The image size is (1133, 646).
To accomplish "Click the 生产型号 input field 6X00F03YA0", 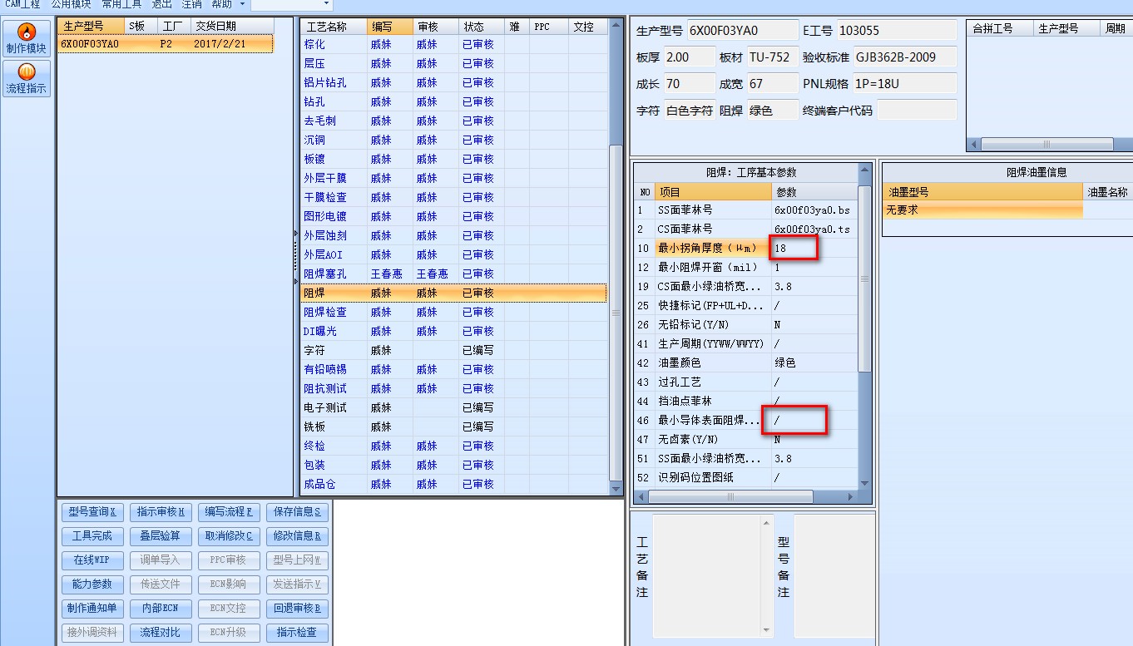I will 742,31.
